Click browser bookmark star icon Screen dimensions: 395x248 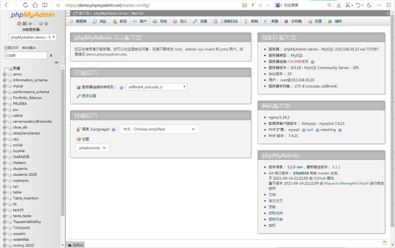pyautogui.click(x=58, y=5)
